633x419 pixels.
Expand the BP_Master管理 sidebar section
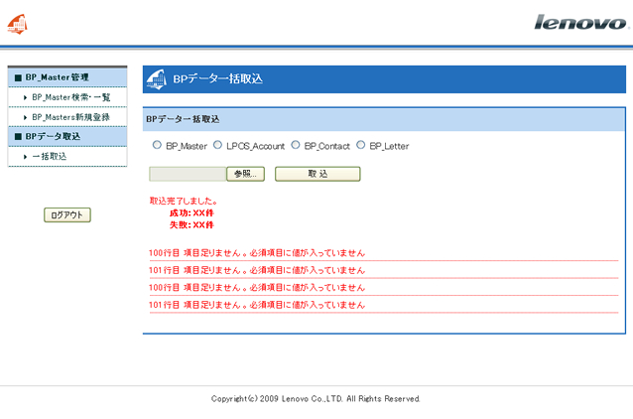[x=59, y=77]
